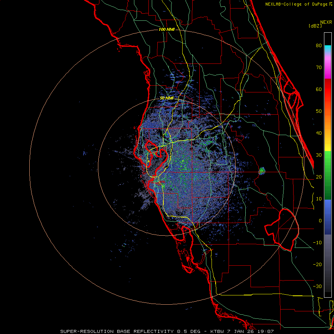This screenshot has width=334, height=334.
Task: Click the cyan segment of the color bar
Action: click(328, 49)
